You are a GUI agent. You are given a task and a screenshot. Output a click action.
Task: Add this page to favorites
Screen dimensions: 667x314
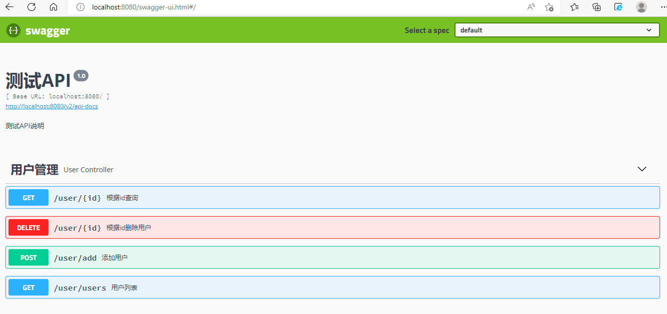549,7
